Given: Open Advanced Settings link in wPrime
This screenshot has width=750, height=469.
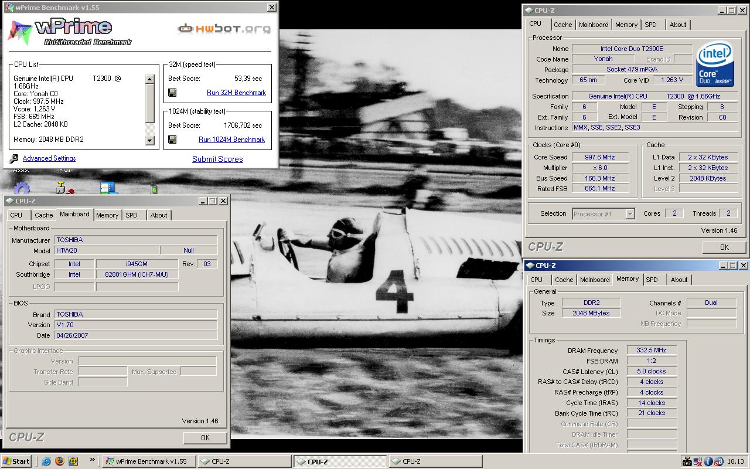Looking at the screenshot, I should (x=49, y=158).
